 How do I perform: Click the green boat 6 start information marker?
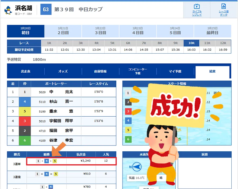tap(128, 139)
